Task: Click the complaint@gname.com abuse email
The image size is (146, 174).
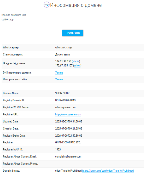Action: click(68, 156)
